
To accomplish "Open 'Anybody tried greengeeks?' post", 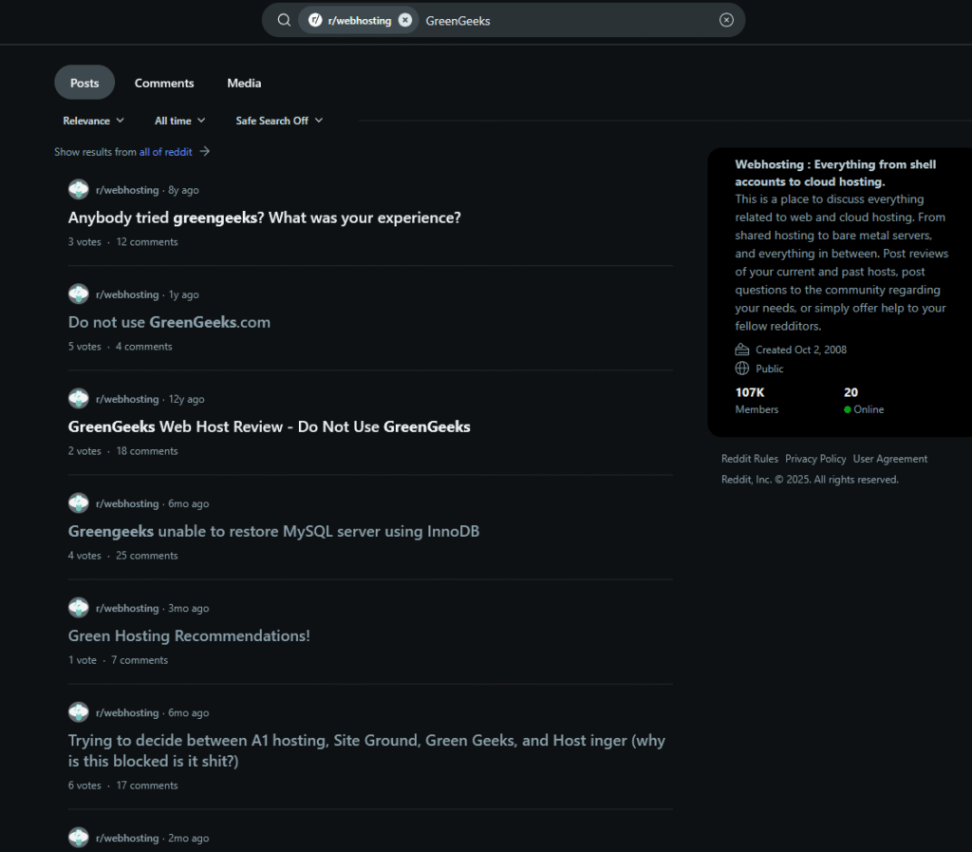I will 264,218.
